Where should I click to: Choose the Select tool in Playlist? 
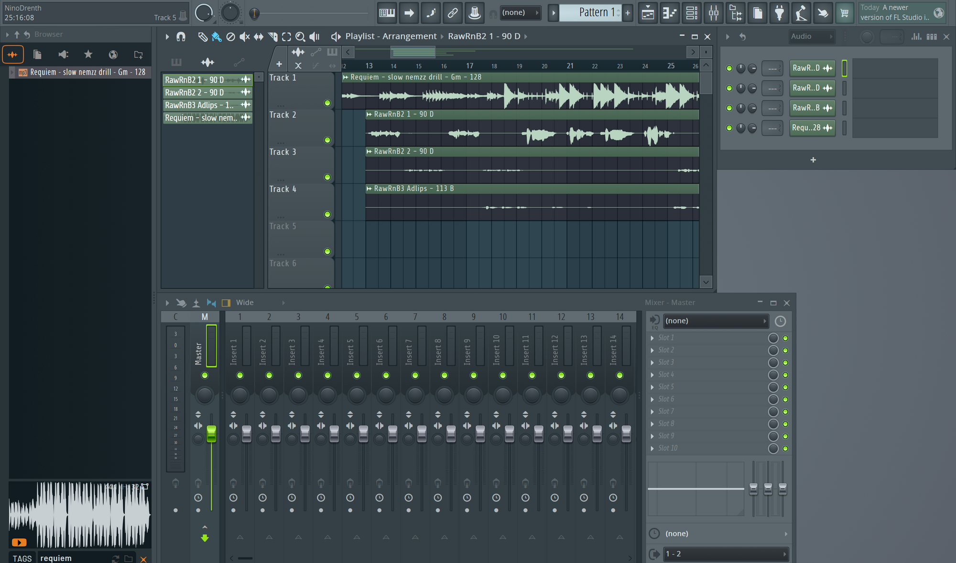pos(286,36)
